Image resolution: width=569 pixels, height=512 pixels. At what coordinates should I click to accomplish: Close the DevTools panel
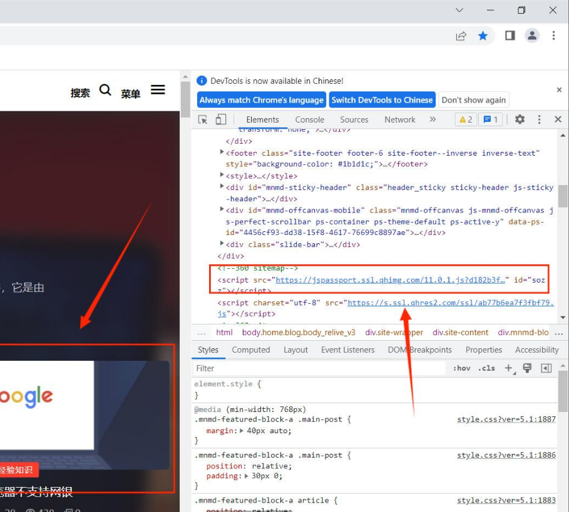click(558, 119)
